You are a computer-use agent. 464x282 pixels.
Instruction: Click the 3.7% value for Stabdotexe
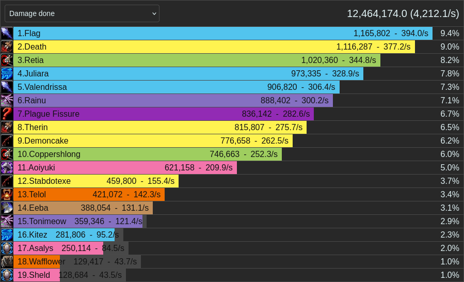[x=450, y=181]
